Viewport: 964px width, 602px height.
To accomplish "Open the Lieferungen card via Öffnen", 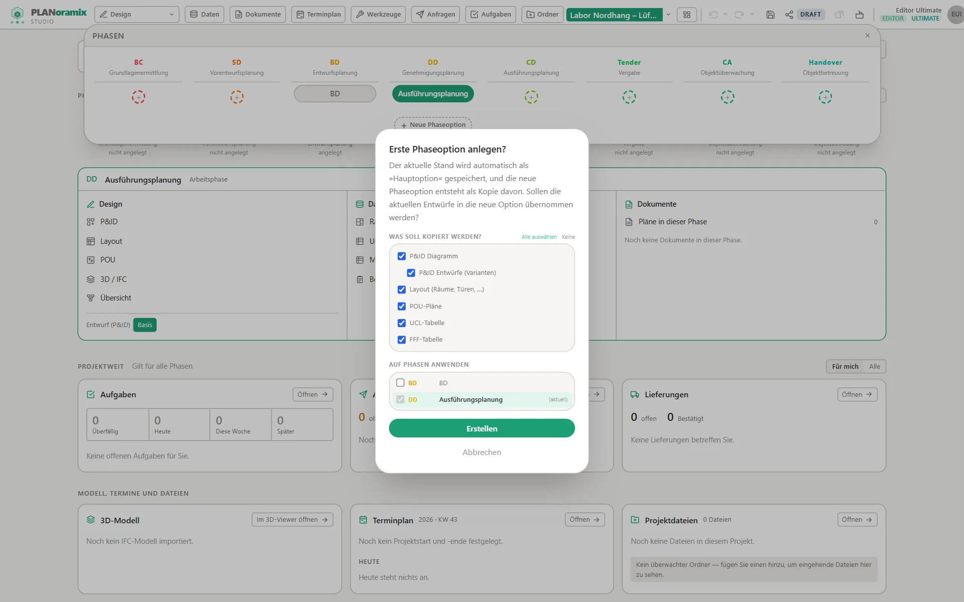I will pyautogui.click(x=857, y=395).
